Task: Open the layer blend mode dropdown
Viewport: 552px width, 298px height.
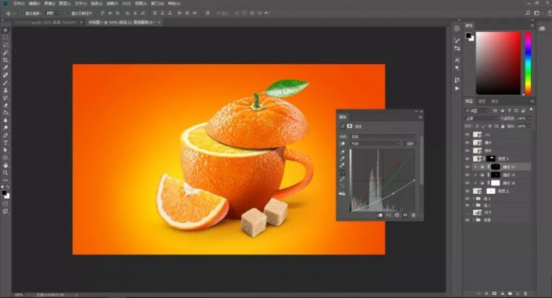Action: click(482, 119)
